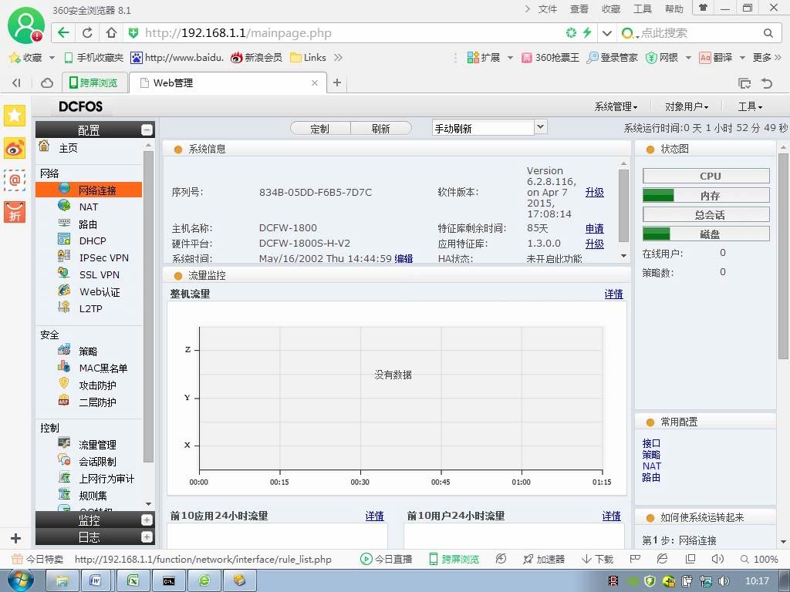The width and height of the screenshot is (790, 592).
Task: Click the SSL VPN icon
Action: (64, 273)
